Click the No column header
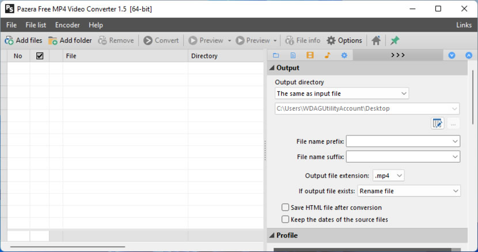Viewport: 478px width, 252px height. point(18,56)
